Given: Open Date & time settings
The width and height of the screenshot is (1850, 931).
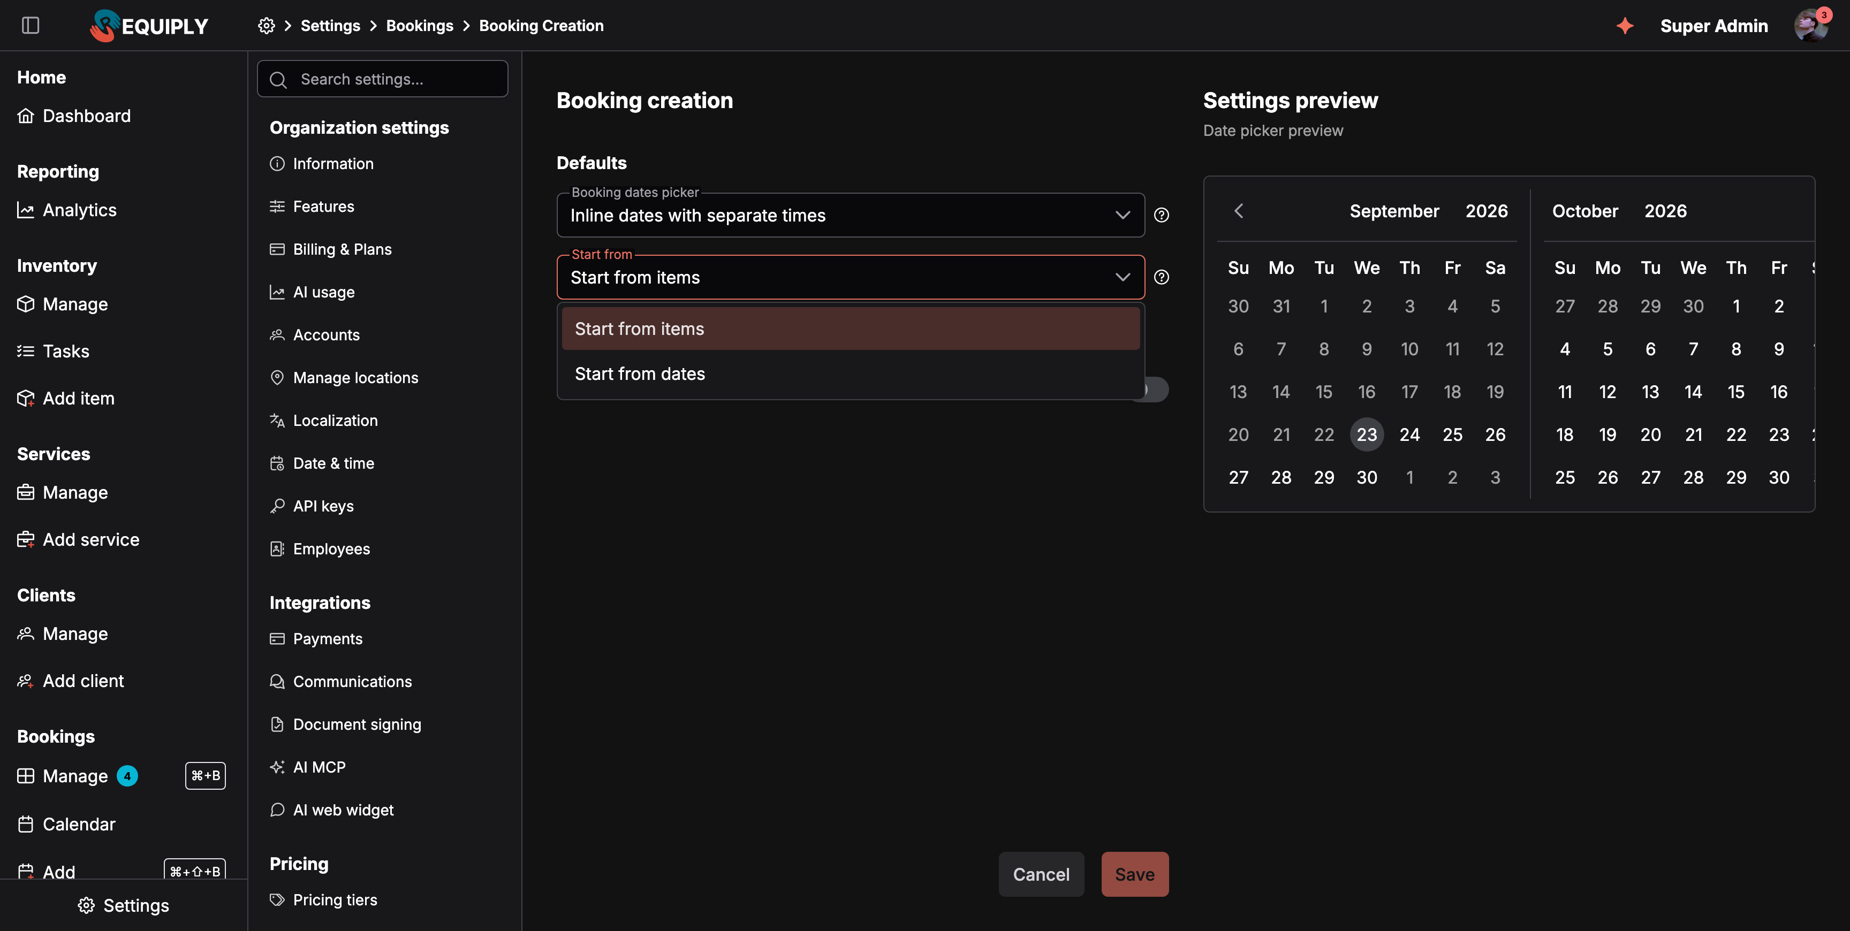Looking at the screenshot, I should pyautogui.click(x=322, y=463).
